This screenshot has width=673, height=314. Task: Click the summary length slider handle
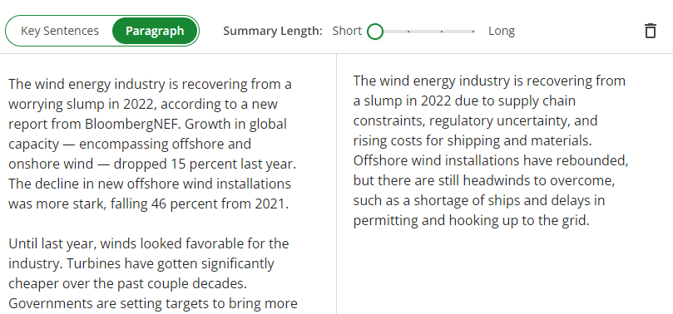[x=375, y=32]
